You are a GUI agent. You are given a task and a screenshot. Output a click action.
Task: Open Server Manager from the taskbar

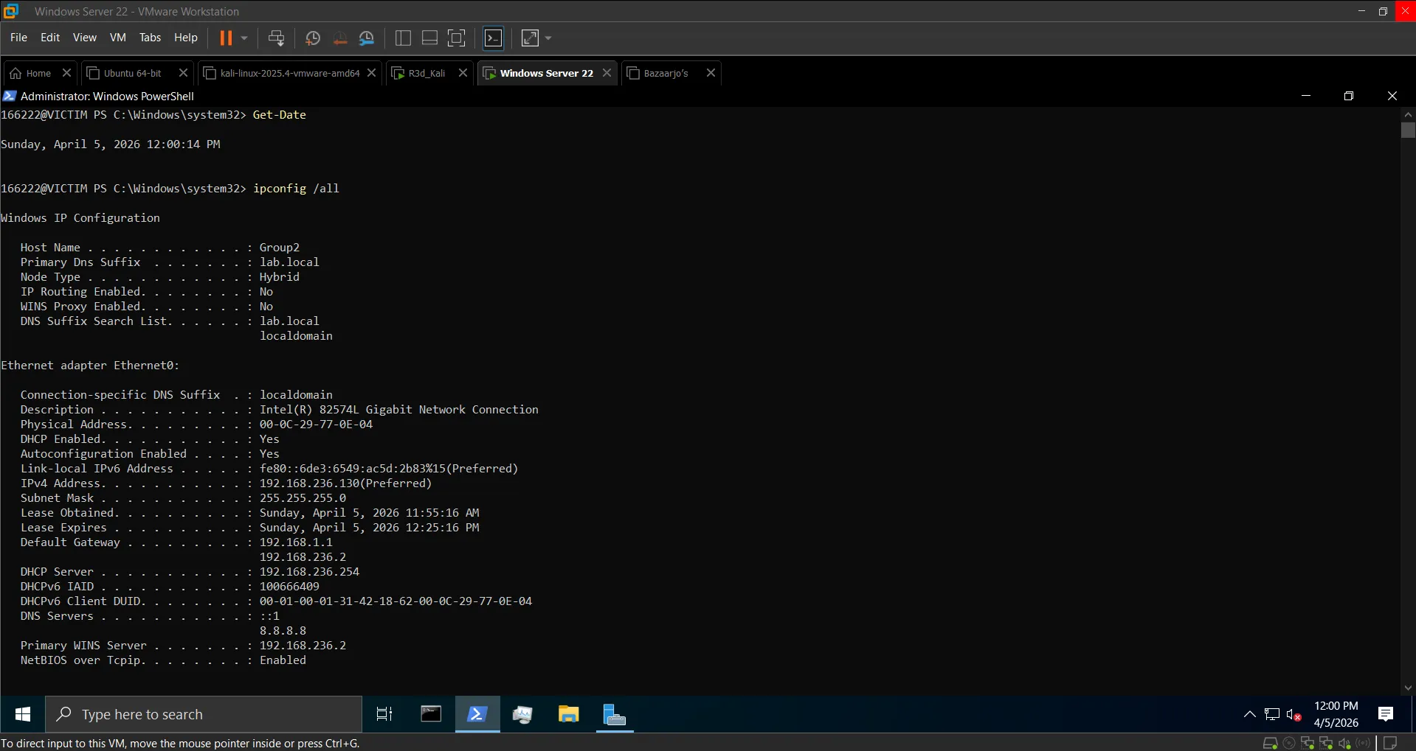coord(615,714)
